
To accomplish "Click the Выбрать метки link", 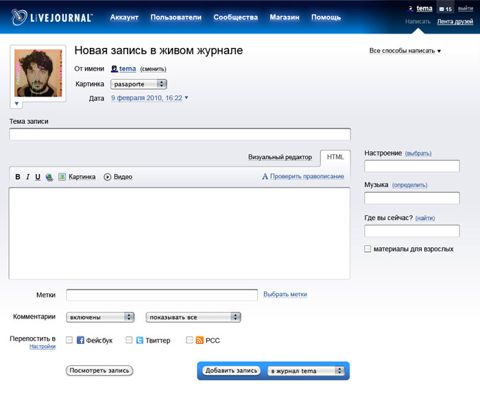I will 285,295.
